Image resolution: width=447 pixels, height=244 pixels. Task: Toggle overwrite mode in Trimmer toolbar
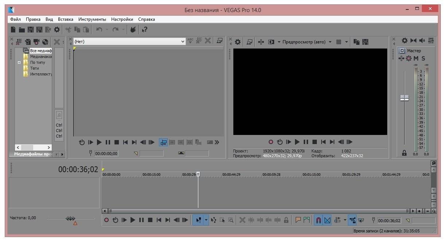click(x=164, y=142)
